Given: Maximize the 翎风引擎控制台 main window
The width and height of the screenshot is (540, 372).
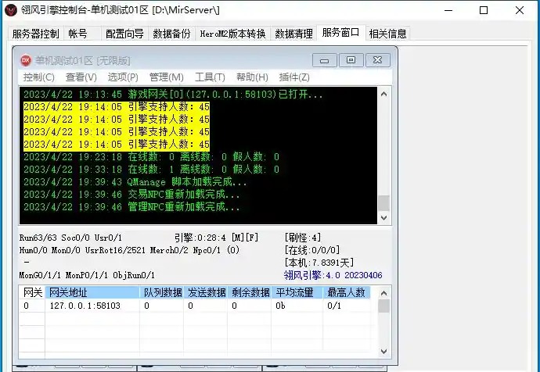Looking at the screenshot, I should pyautogui.click(x=484, y=10).
